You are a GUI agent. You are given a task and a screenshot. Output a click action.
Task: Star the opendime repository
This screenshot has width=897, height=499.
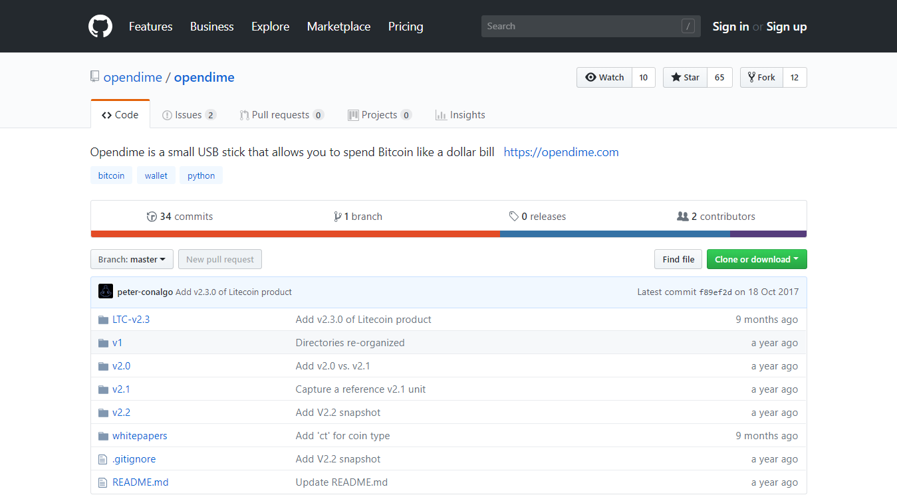(x=685, y=77)
